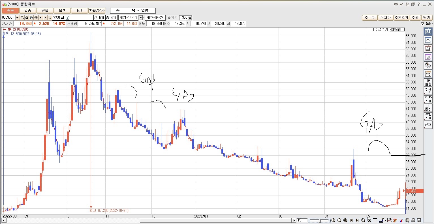
Task: Uncheck the 툴바 toolbar checkbox
Action: (x=422, y=24)
